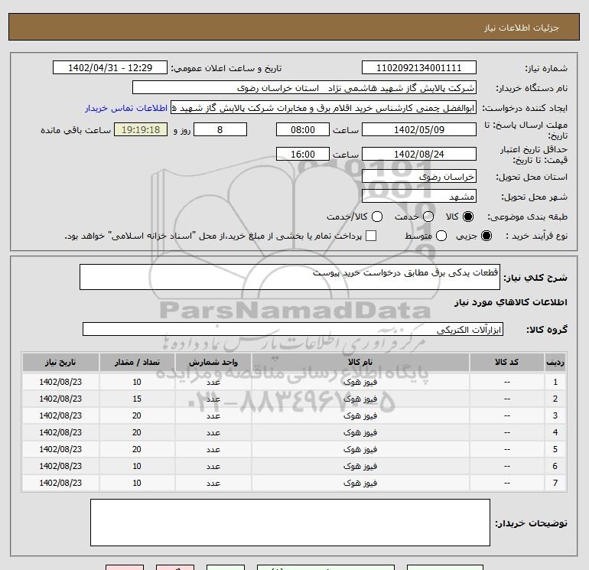Click the deadline time field 08:00

point(303,129)
